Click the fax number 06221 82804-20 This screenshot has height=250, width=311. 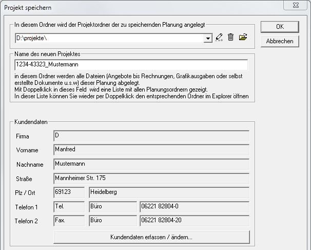point(194,221)
